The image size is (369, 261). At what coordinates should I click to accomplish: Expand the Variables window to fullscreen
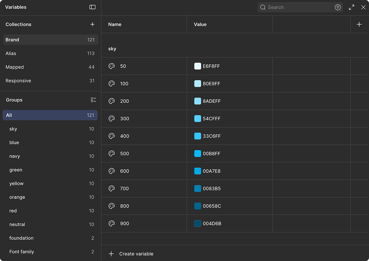click(352, 7)
